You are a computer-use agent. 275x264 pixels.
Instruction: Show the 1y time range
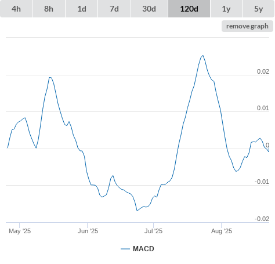click(226, 9)
